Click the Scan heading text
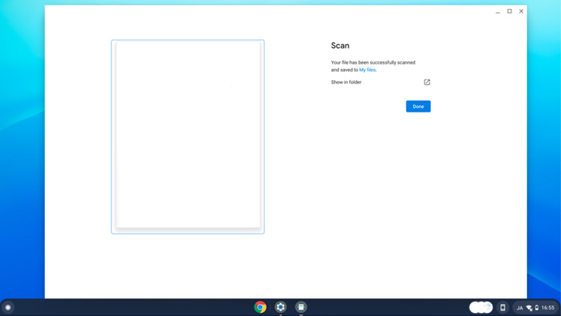This screenshot has width=561, height=316. [x=340, y=46]
